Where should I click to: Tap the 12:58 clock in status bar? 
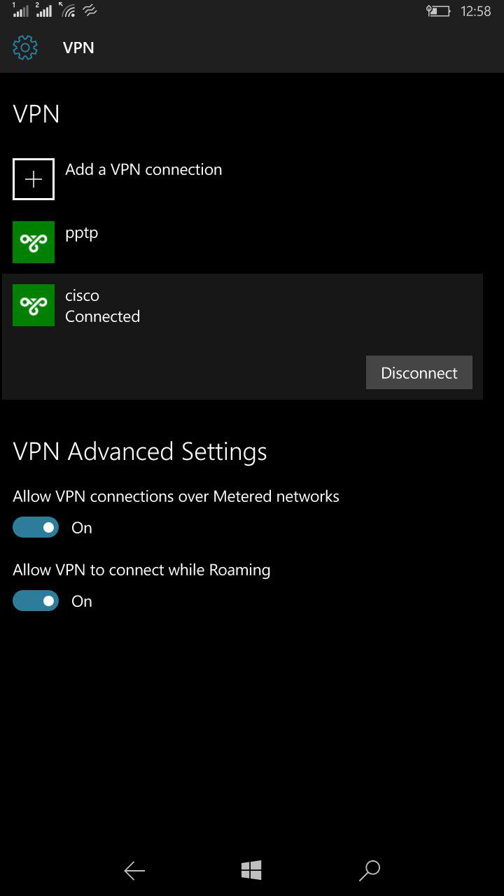pyautogui.click(x=476, y=11)
